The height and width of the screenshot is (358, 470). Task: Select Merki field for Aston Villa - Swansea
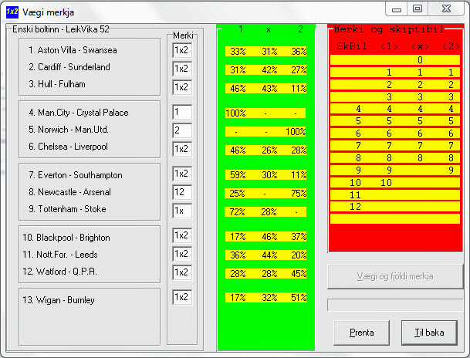(182, 50)
